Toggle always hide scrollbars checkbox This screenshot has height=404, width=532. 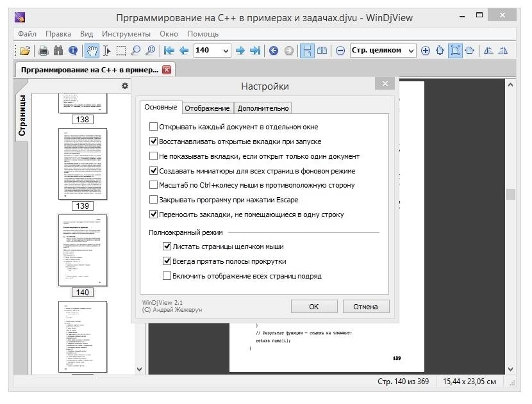[x=167, y=261]
